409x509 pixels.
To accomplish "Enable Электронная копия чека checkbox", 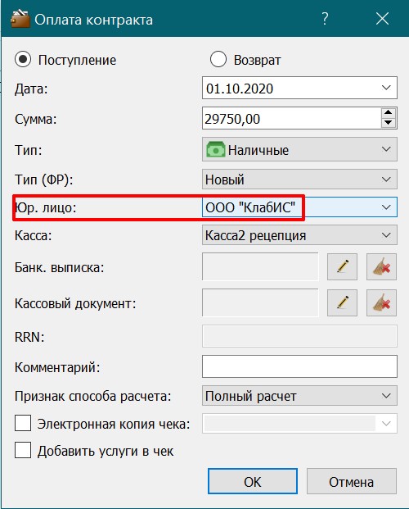I will pos(23,423).
